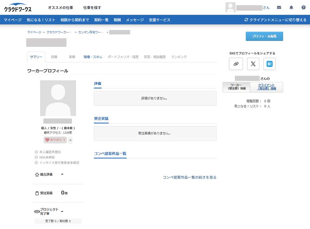This screenshot has height=229, width=310.
Task: Switch to ワーカー（受注者）情報 view
Action: point(236,87)
